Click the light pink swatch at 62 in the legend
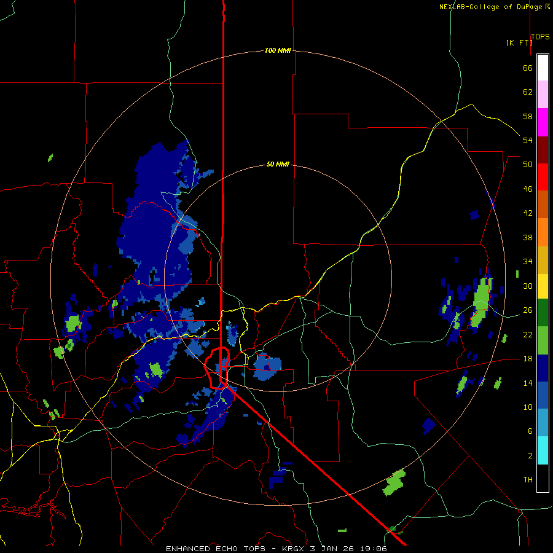 [543, 94]
